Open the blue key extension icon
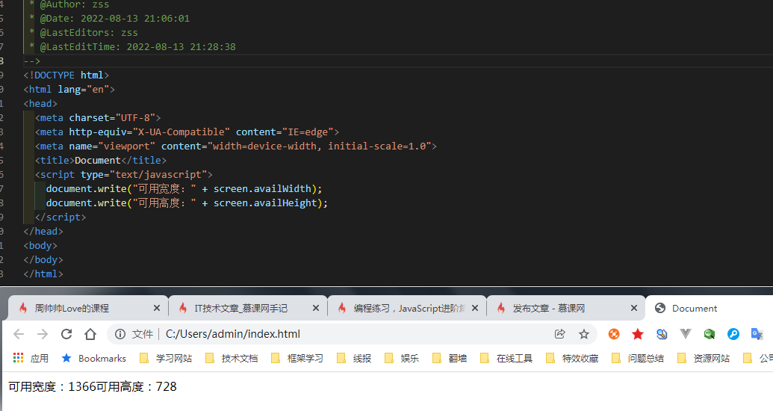The image size is (773, 411). point(733,334)
